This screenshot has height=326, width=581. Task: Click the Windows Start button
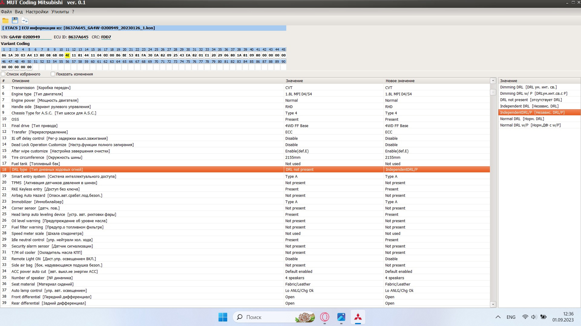click(x=223, y=317)
